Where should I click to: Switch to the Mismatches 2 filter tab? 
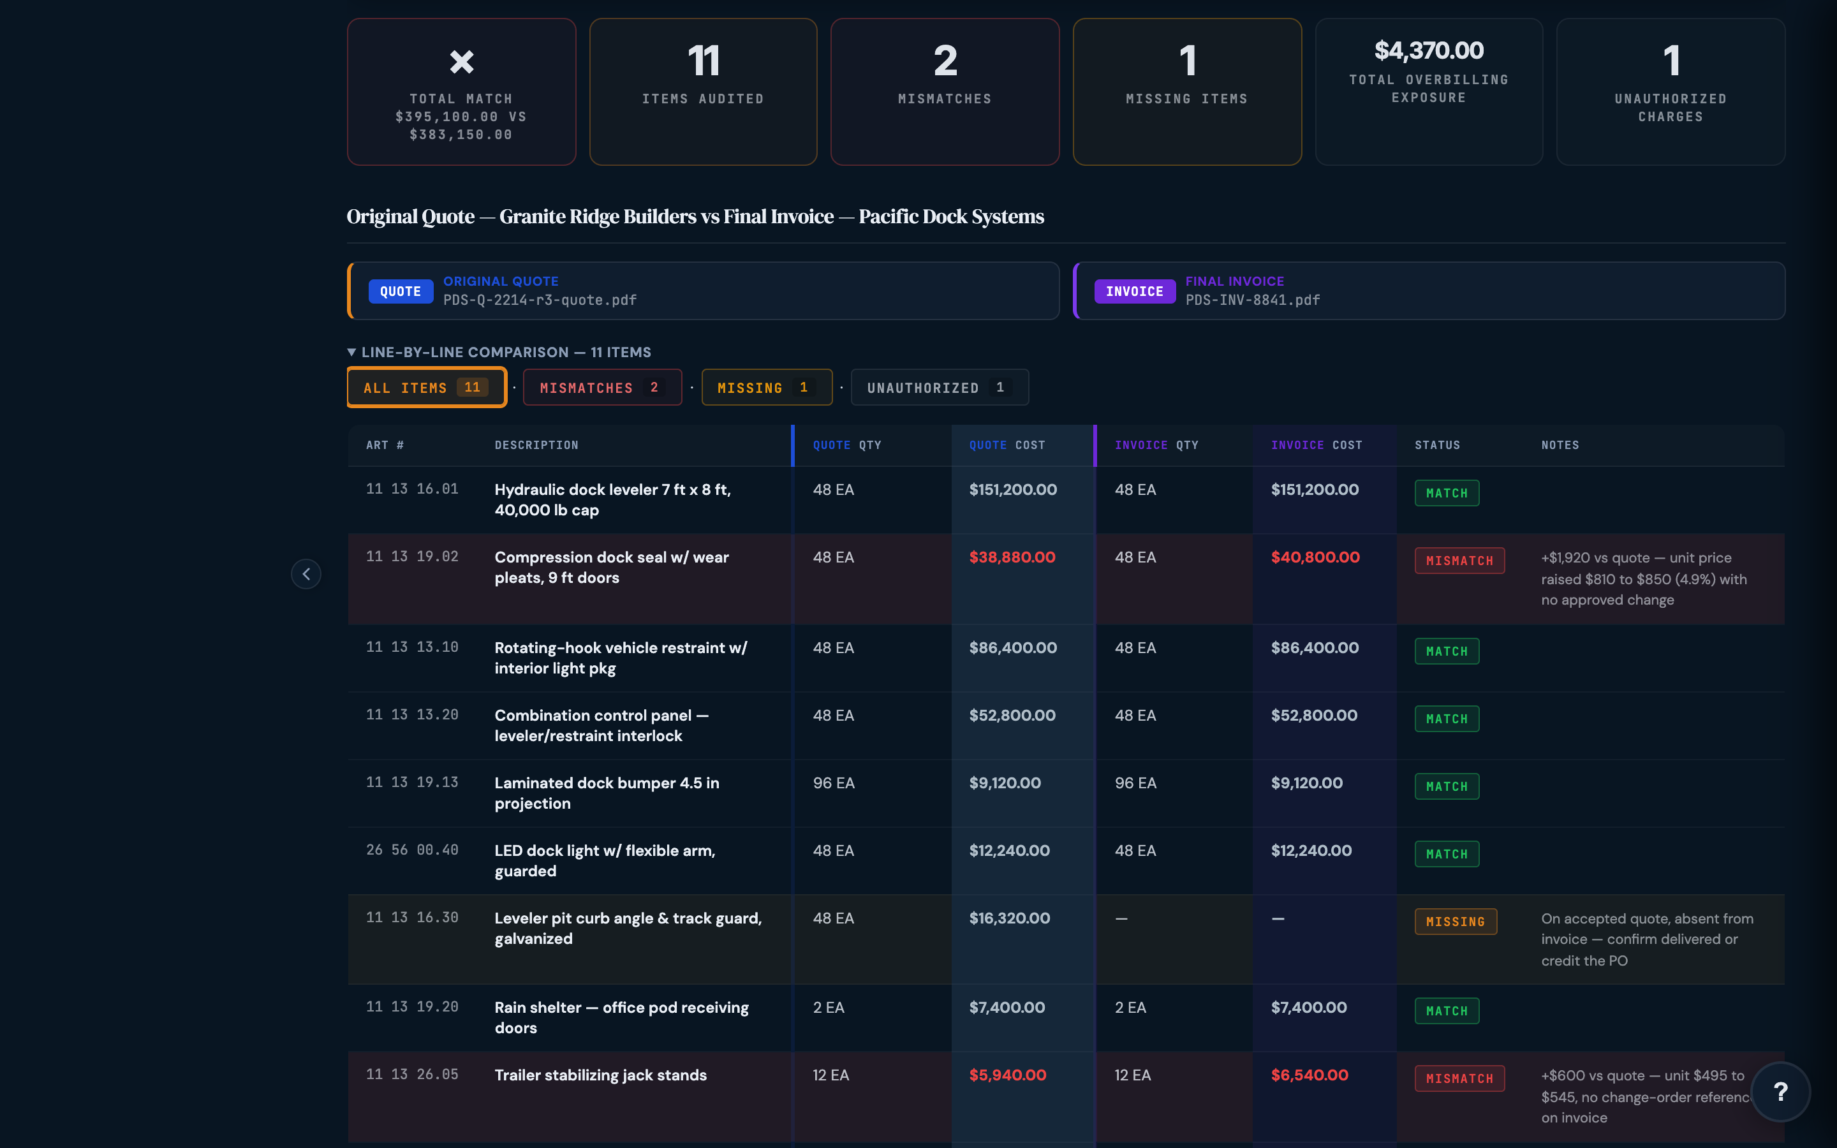click(602, 387)
